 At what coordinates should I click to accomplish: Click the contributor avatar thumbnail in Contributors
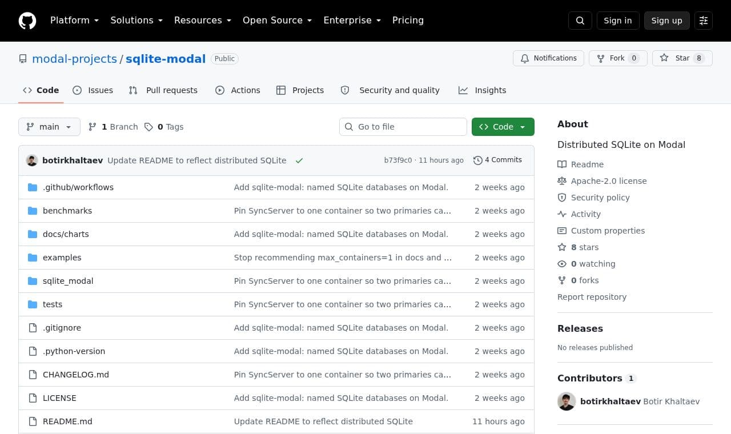coord(567,401)
